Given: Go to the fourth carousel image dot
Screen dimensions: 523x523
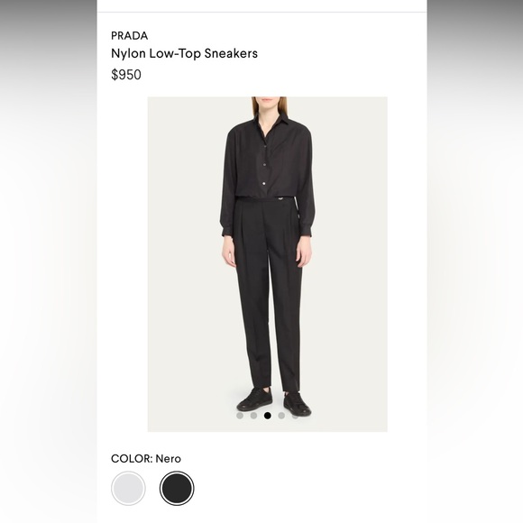Looking at the screenshot, I should pos(281,416).
